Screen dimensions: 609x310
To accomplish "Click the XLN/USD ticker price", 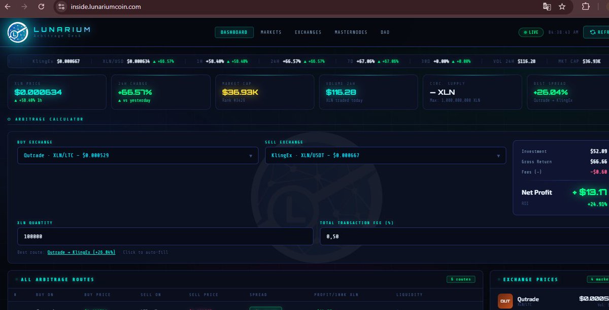I will click(x=138, y=61).
